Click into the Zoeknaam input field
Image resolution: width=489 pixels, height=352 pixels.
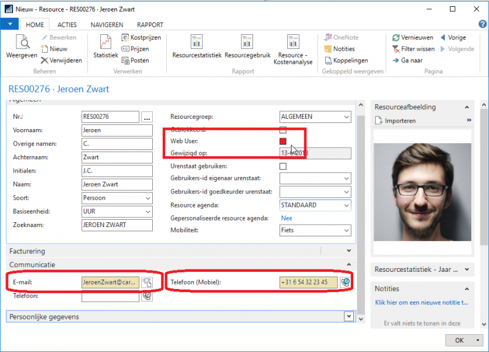tap(117, 225)
